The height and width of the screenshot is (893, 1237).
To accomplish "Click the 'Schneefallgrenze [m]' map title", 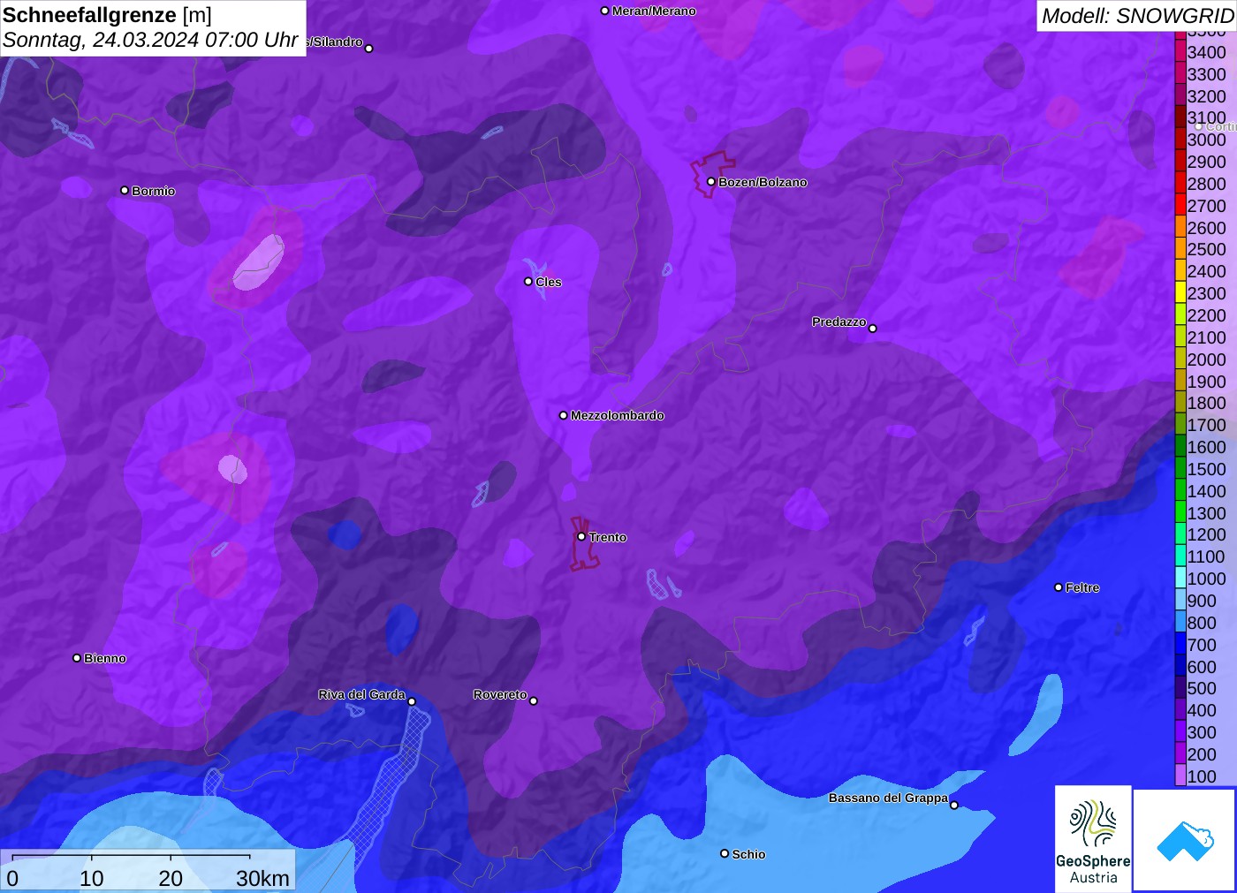I will pyautogui.click(x=107, y=15).
